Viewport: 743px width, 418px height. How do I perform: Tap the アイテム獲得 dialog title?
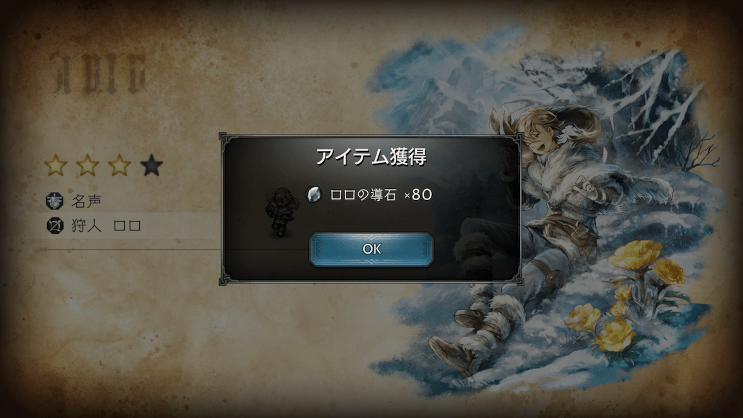pyautogui.click(x=371, y=156)
